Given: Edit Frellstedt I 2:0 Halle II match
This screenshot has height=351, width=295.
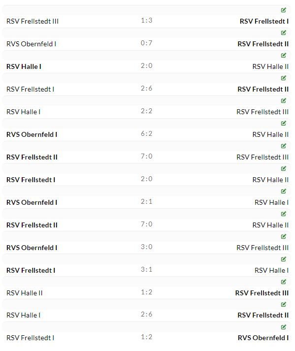Looking at the screenshot, I should 283,168.
